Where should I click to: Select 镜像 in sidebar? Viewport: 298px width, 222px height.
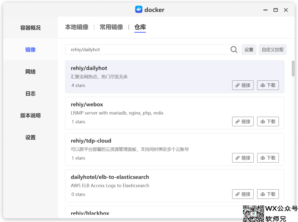(30, 50)
